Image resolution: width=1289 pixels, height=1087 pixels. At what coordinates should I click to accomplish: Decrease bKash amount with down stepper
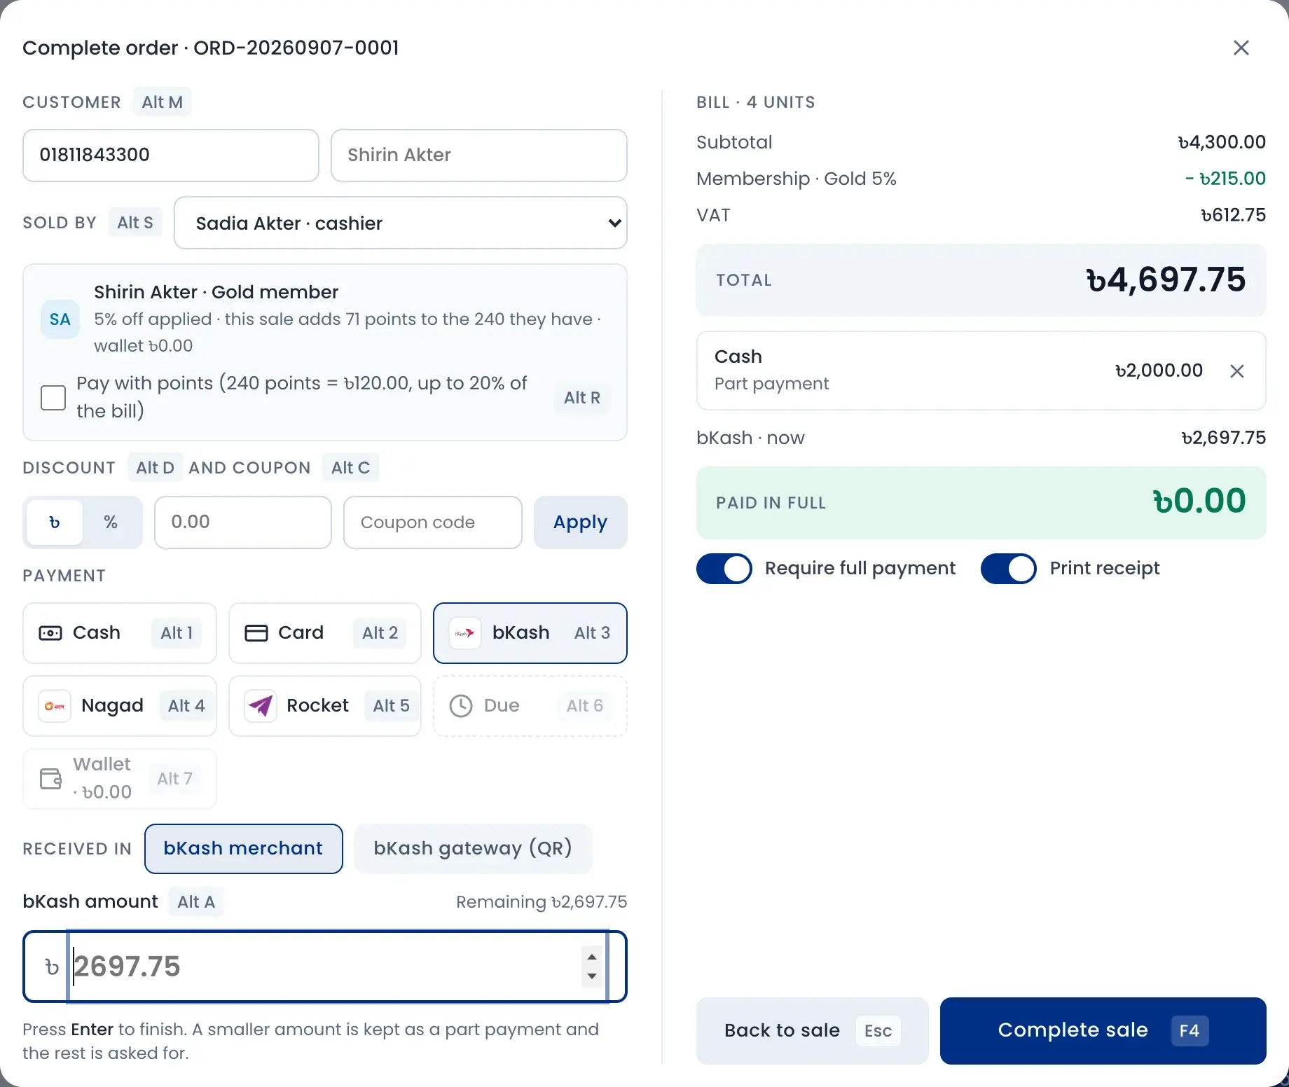coord(592,976)
